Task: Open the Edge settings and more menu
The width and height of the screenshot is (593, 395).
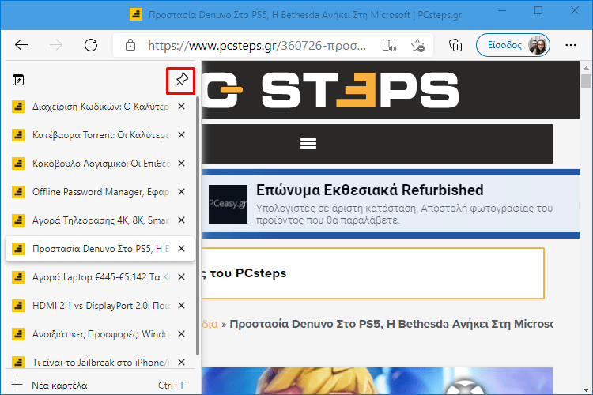Action: point(570,45)
